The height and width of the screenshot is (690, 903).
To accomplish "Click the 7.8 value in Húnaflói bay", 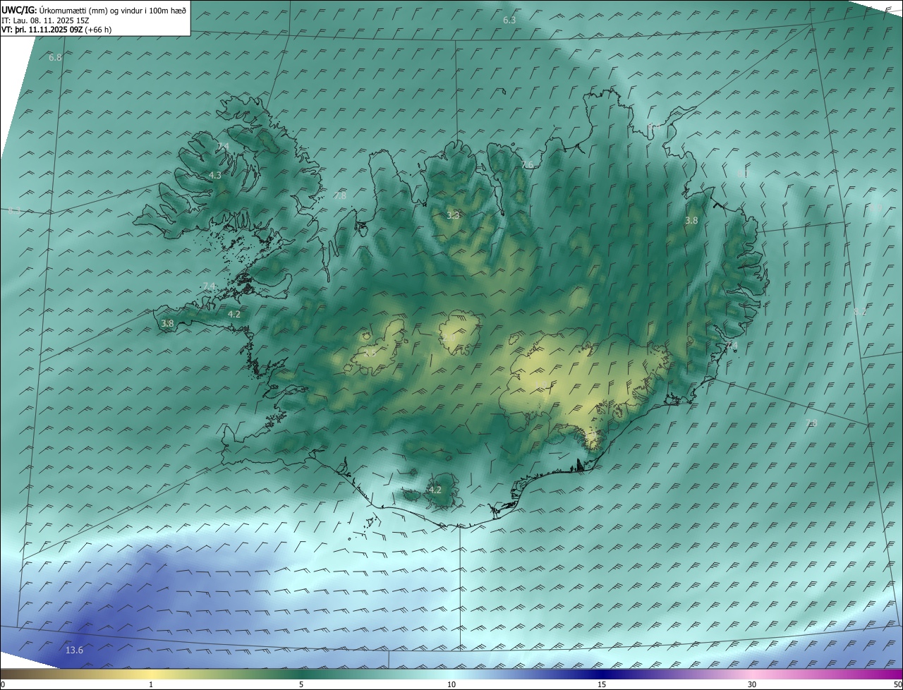I will [x=340, y=195].
